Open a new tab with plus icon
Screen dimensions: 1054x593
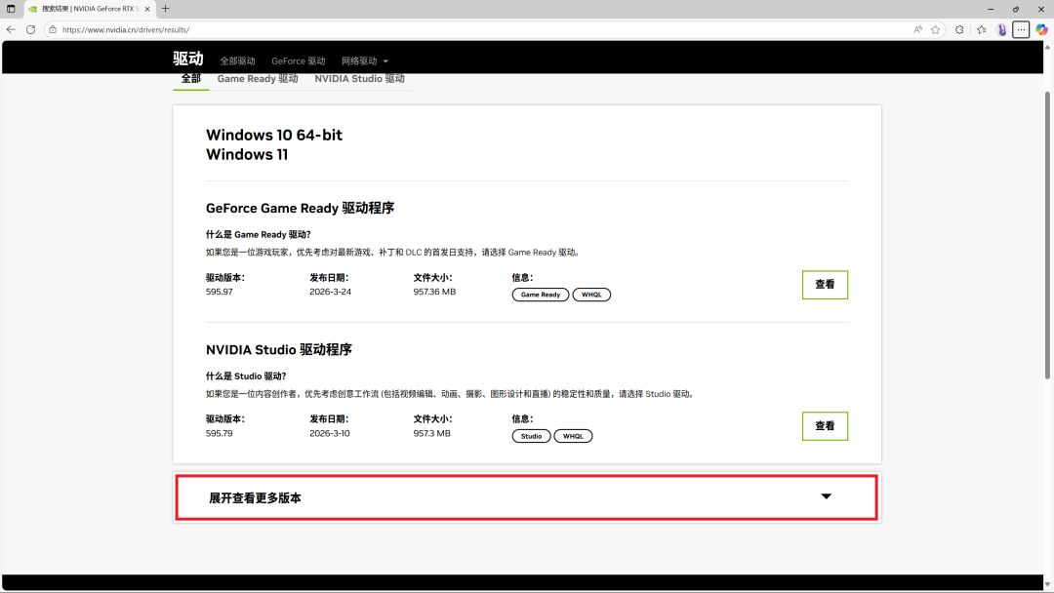165,9
